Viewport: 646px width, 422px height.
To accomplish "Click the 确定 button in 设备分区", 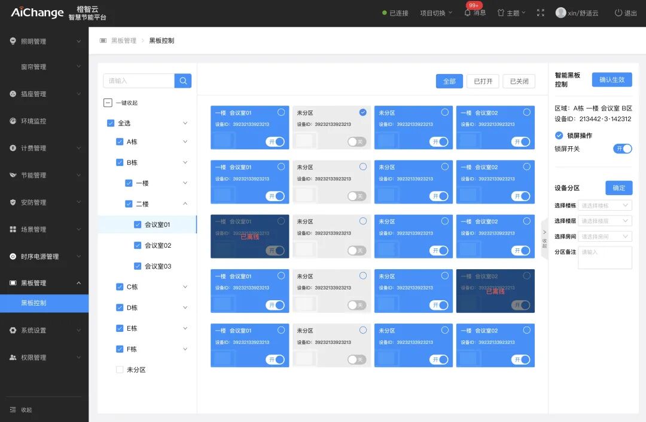I will (619, 188).
